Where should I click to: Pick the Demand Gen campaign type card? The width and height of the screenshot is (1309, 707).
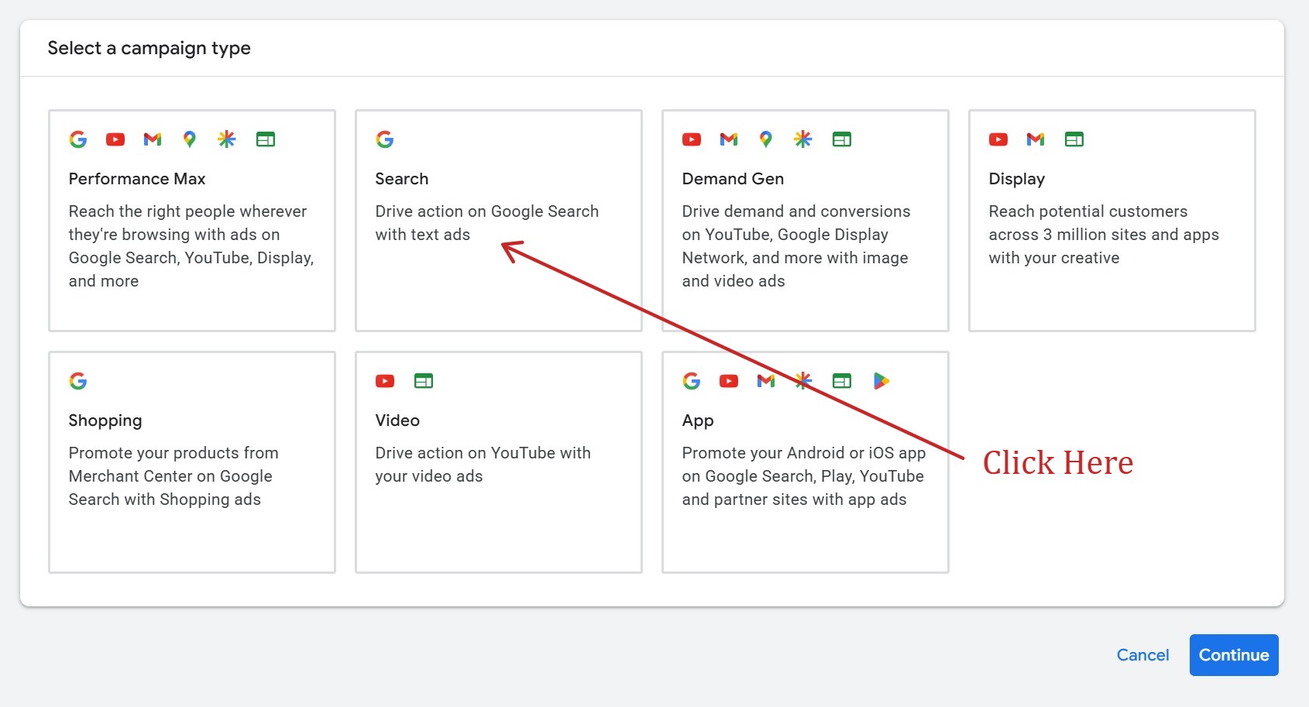[806, 221]
